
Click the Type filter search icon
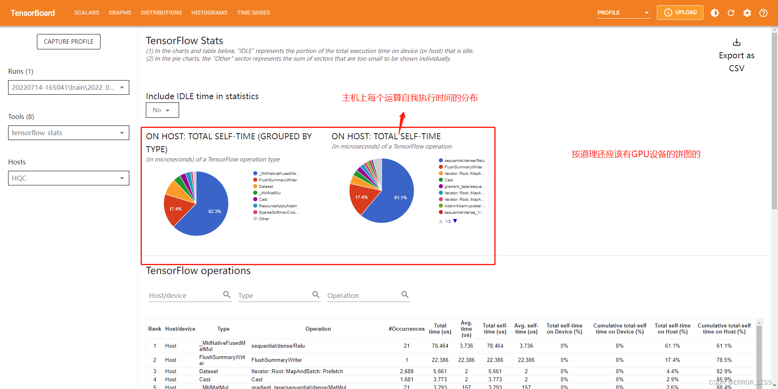(x=316, y=294)
